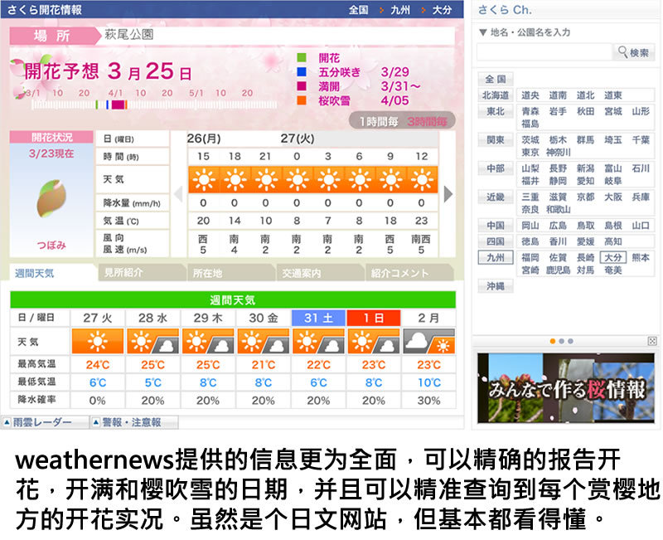The height and width of the screenshot is (540, 663).
Task: Open the 広島 prefecture link
Action: [558, 226]
